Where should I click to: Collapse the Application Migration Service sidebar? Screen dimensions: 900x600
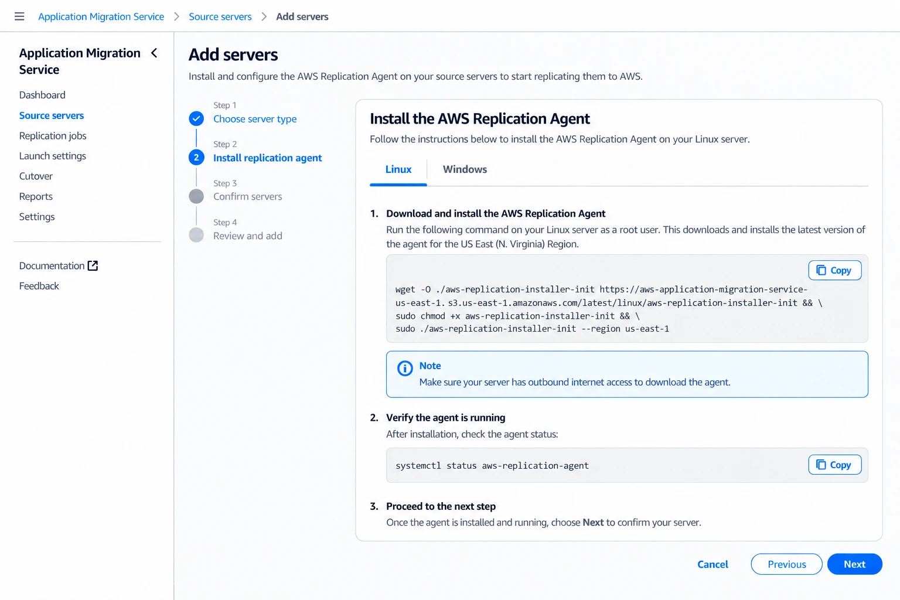coord(154,53)
